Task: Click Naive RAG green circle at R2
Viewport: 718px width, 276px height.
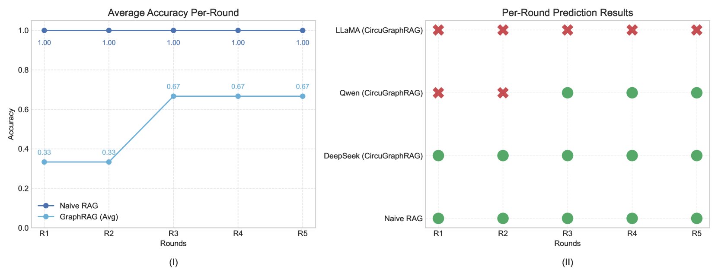Action: [503, 218]
